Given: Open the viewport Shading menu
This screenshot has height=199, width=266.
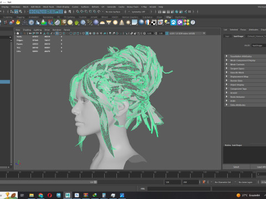Looking at the screenshot, I should tap(27, 30).
